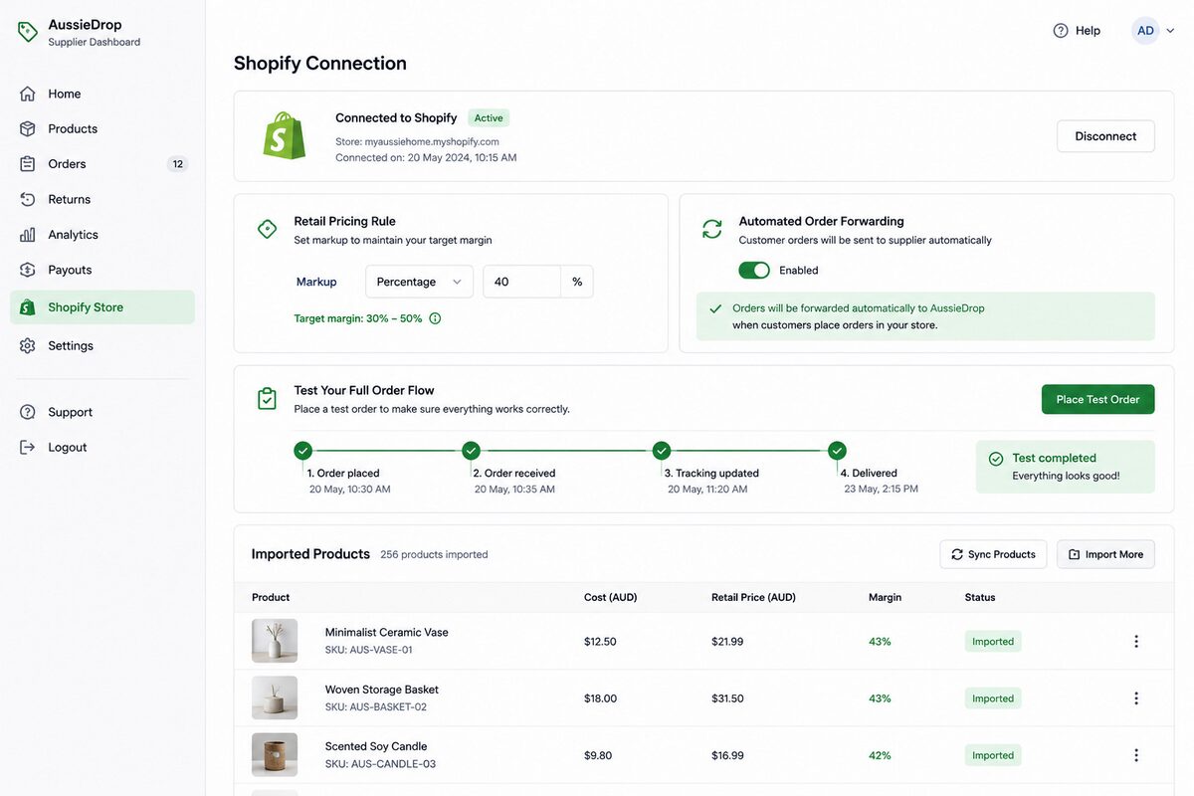Screen dimensions: 1194x796
Task: Click the Scented Soy Candle thumbnail
Action: (275, 754)
